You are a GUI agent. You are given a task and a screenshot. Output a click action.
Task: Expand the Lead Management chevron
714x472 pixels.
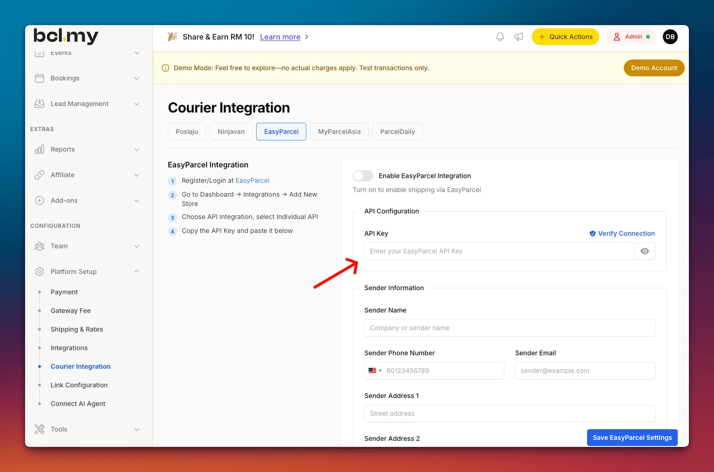(x=137, y=104)
